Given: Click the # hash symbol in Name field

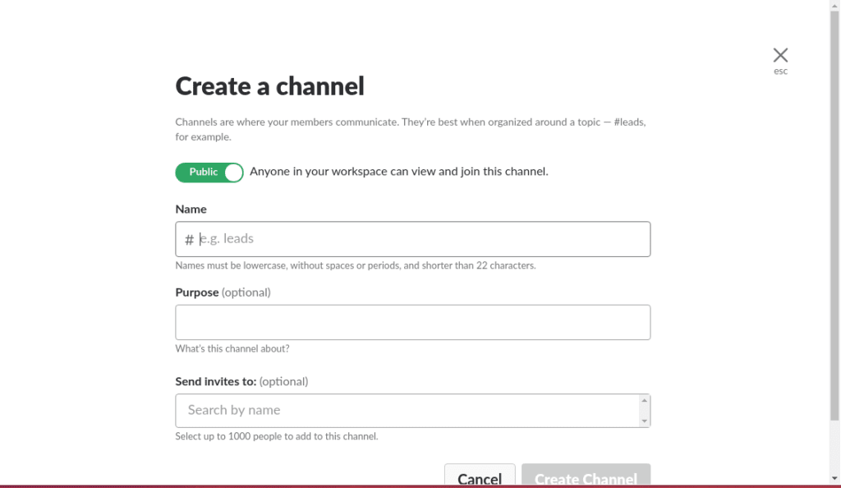Looking at the screenshot, I should coord(189,240).
